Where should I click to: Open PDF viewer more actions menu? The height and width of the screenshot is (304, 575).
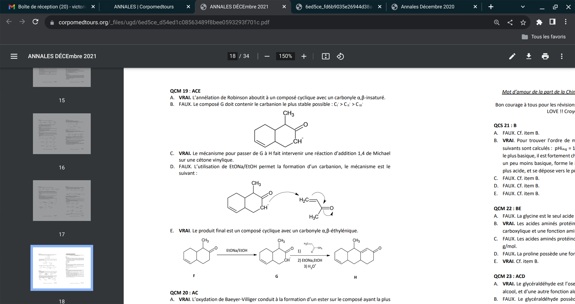click(x=562, y=56)
